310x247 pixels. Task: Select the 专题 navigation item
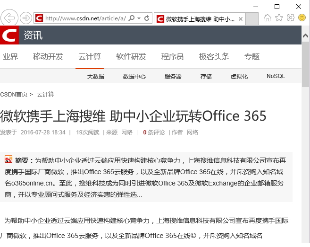[252, 57]
